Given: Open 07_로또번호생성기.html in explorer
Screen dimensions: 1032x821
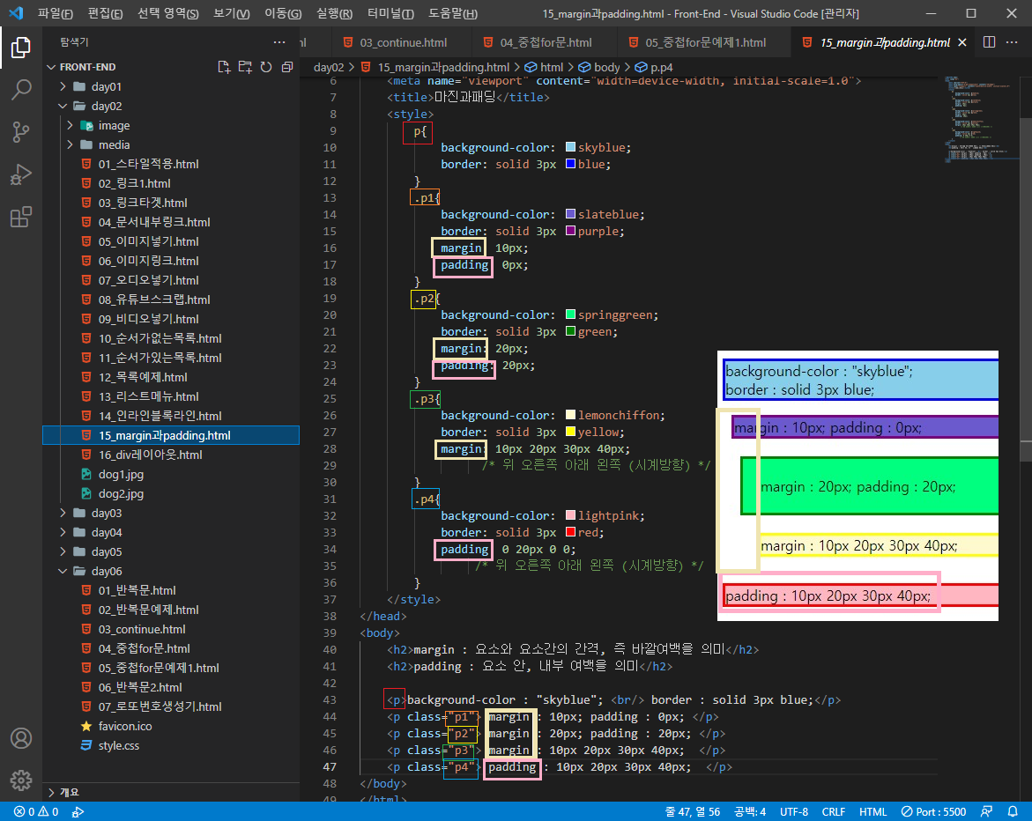Looking at the screenshot, I should click(x=160, y=706).
